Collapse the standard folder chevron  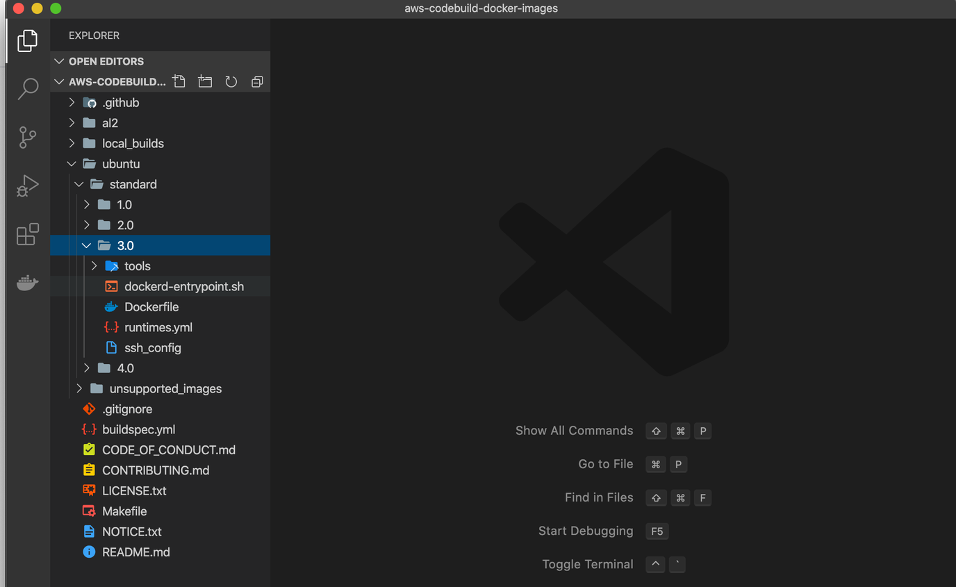pyautogui.click(x=79, y=184)
